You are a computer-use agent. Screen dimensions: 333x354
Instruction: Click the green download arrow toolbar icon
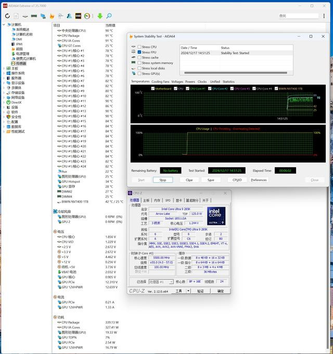tap(100, 16)
